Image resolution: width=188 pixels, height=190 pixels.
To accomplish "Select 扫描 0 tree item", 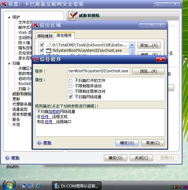I will (x=24, y=89).
